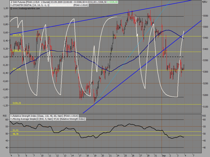Image resolution: width=210 pixels, height=157 pixels.
Task: Click the 19 date label on time axis
Action: 95,156
